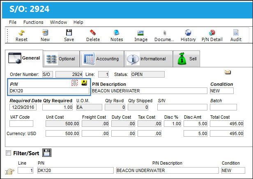Click the toolbar drag handle dots
Viewport: 253px width, 179px height.
pyautogui.click(x=7, y=35)
